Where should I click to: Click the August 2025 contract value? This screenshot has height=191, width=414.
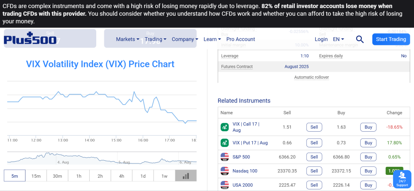pos(296,67)
